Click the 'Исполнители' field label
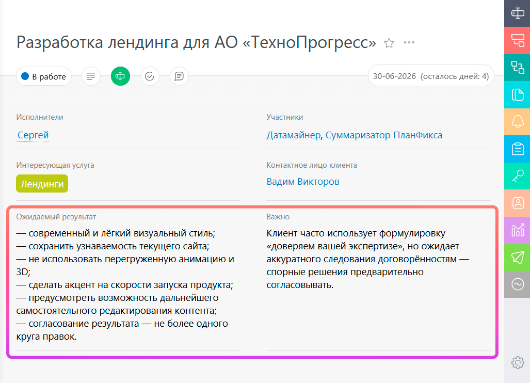 pyautogui.click(x=40, y=117)
